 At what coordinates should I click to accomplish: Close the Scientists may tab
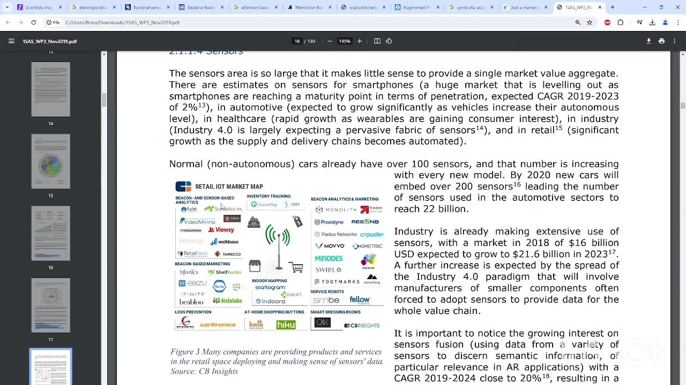[60, 7]
